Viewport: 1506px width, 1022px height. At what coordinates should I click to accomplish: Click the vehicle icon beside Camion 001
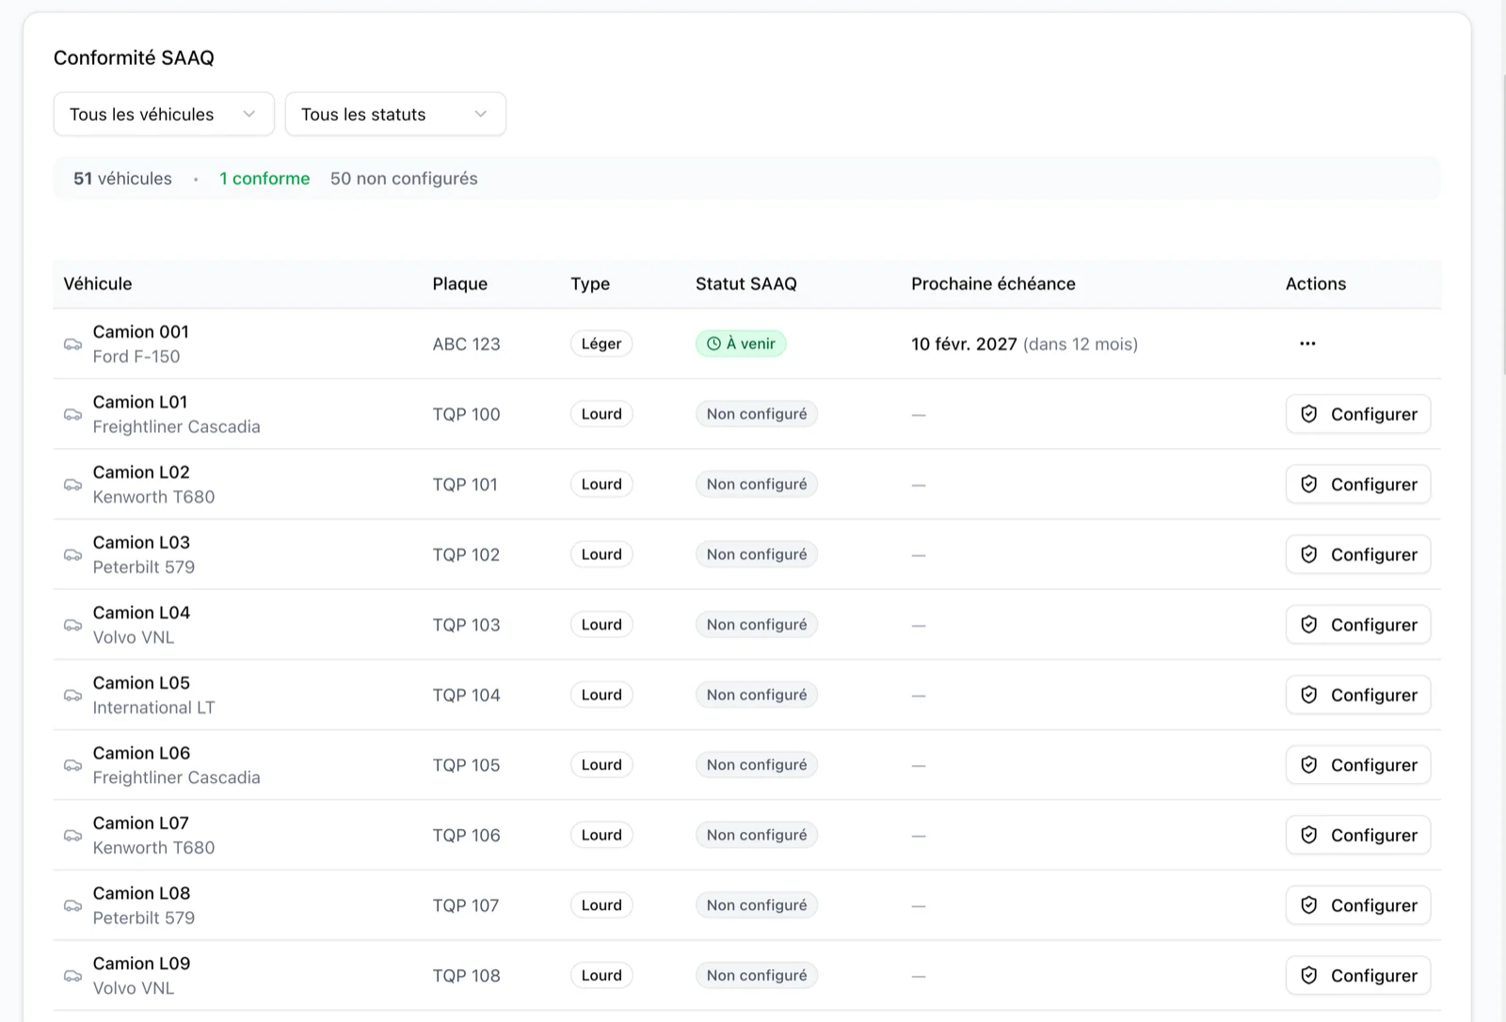(x=72, y=343)
